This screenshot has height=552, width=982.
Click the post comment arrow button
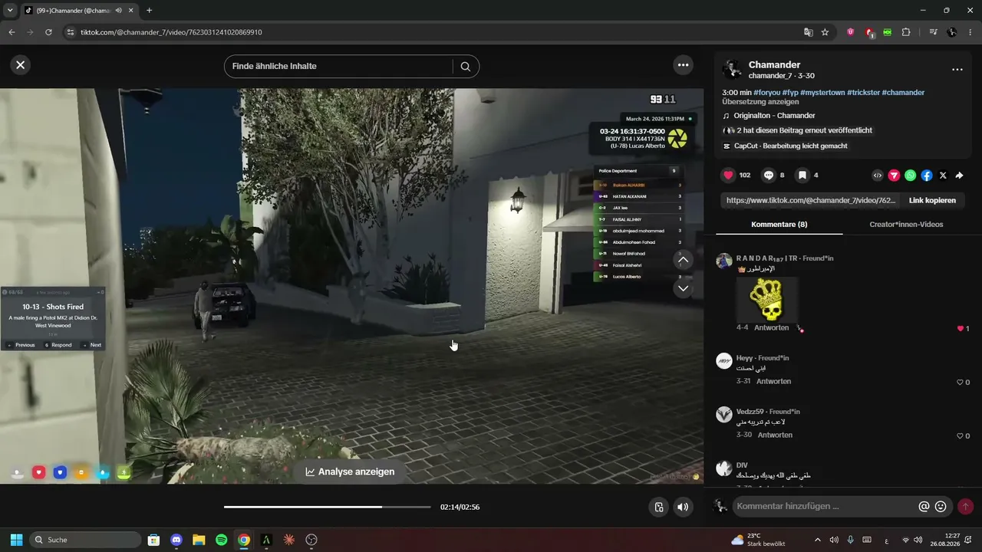[965, 506]
